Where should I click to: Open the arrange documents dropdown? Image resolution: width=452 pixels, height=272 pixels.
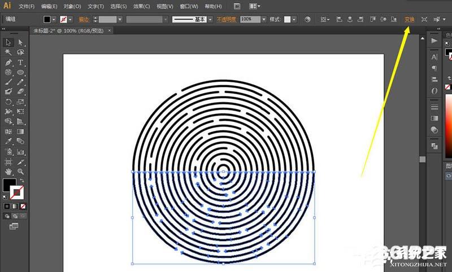tap(255, 6)
